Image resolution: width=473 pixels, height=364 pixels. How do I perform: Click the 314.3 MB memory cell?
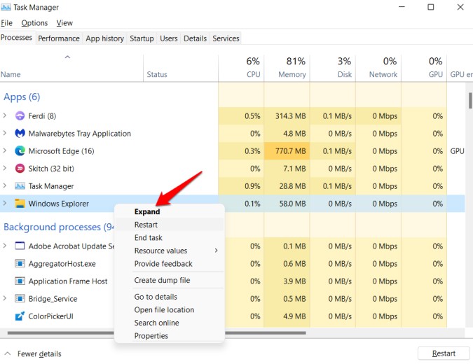point(287,115)
